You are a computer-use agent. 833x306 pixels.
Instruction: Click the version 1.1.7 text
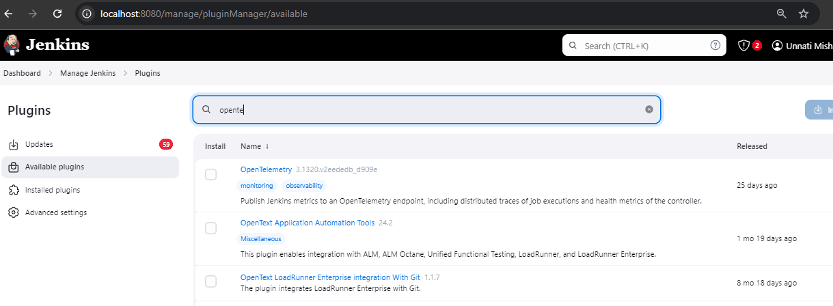(432, 277)
